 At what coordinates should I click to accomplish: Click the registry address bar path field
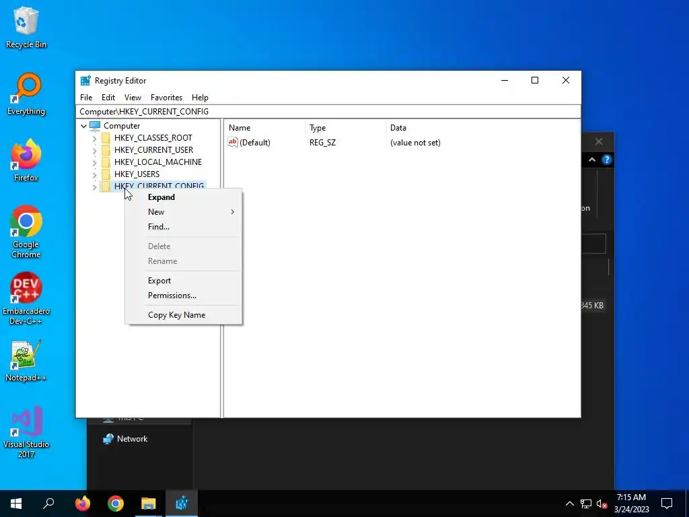(328, 112)
